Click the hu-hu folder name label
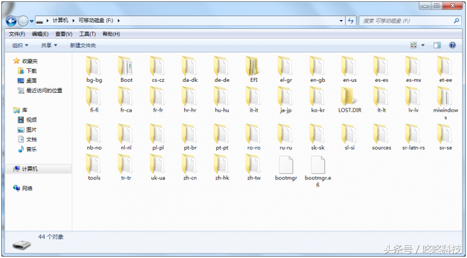 222,110
